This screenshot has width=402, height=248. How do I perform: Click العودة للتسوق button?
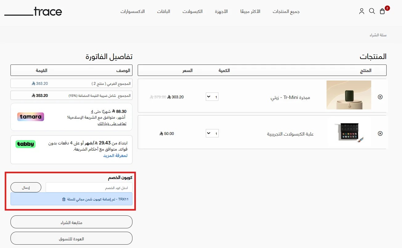point(71,238)
